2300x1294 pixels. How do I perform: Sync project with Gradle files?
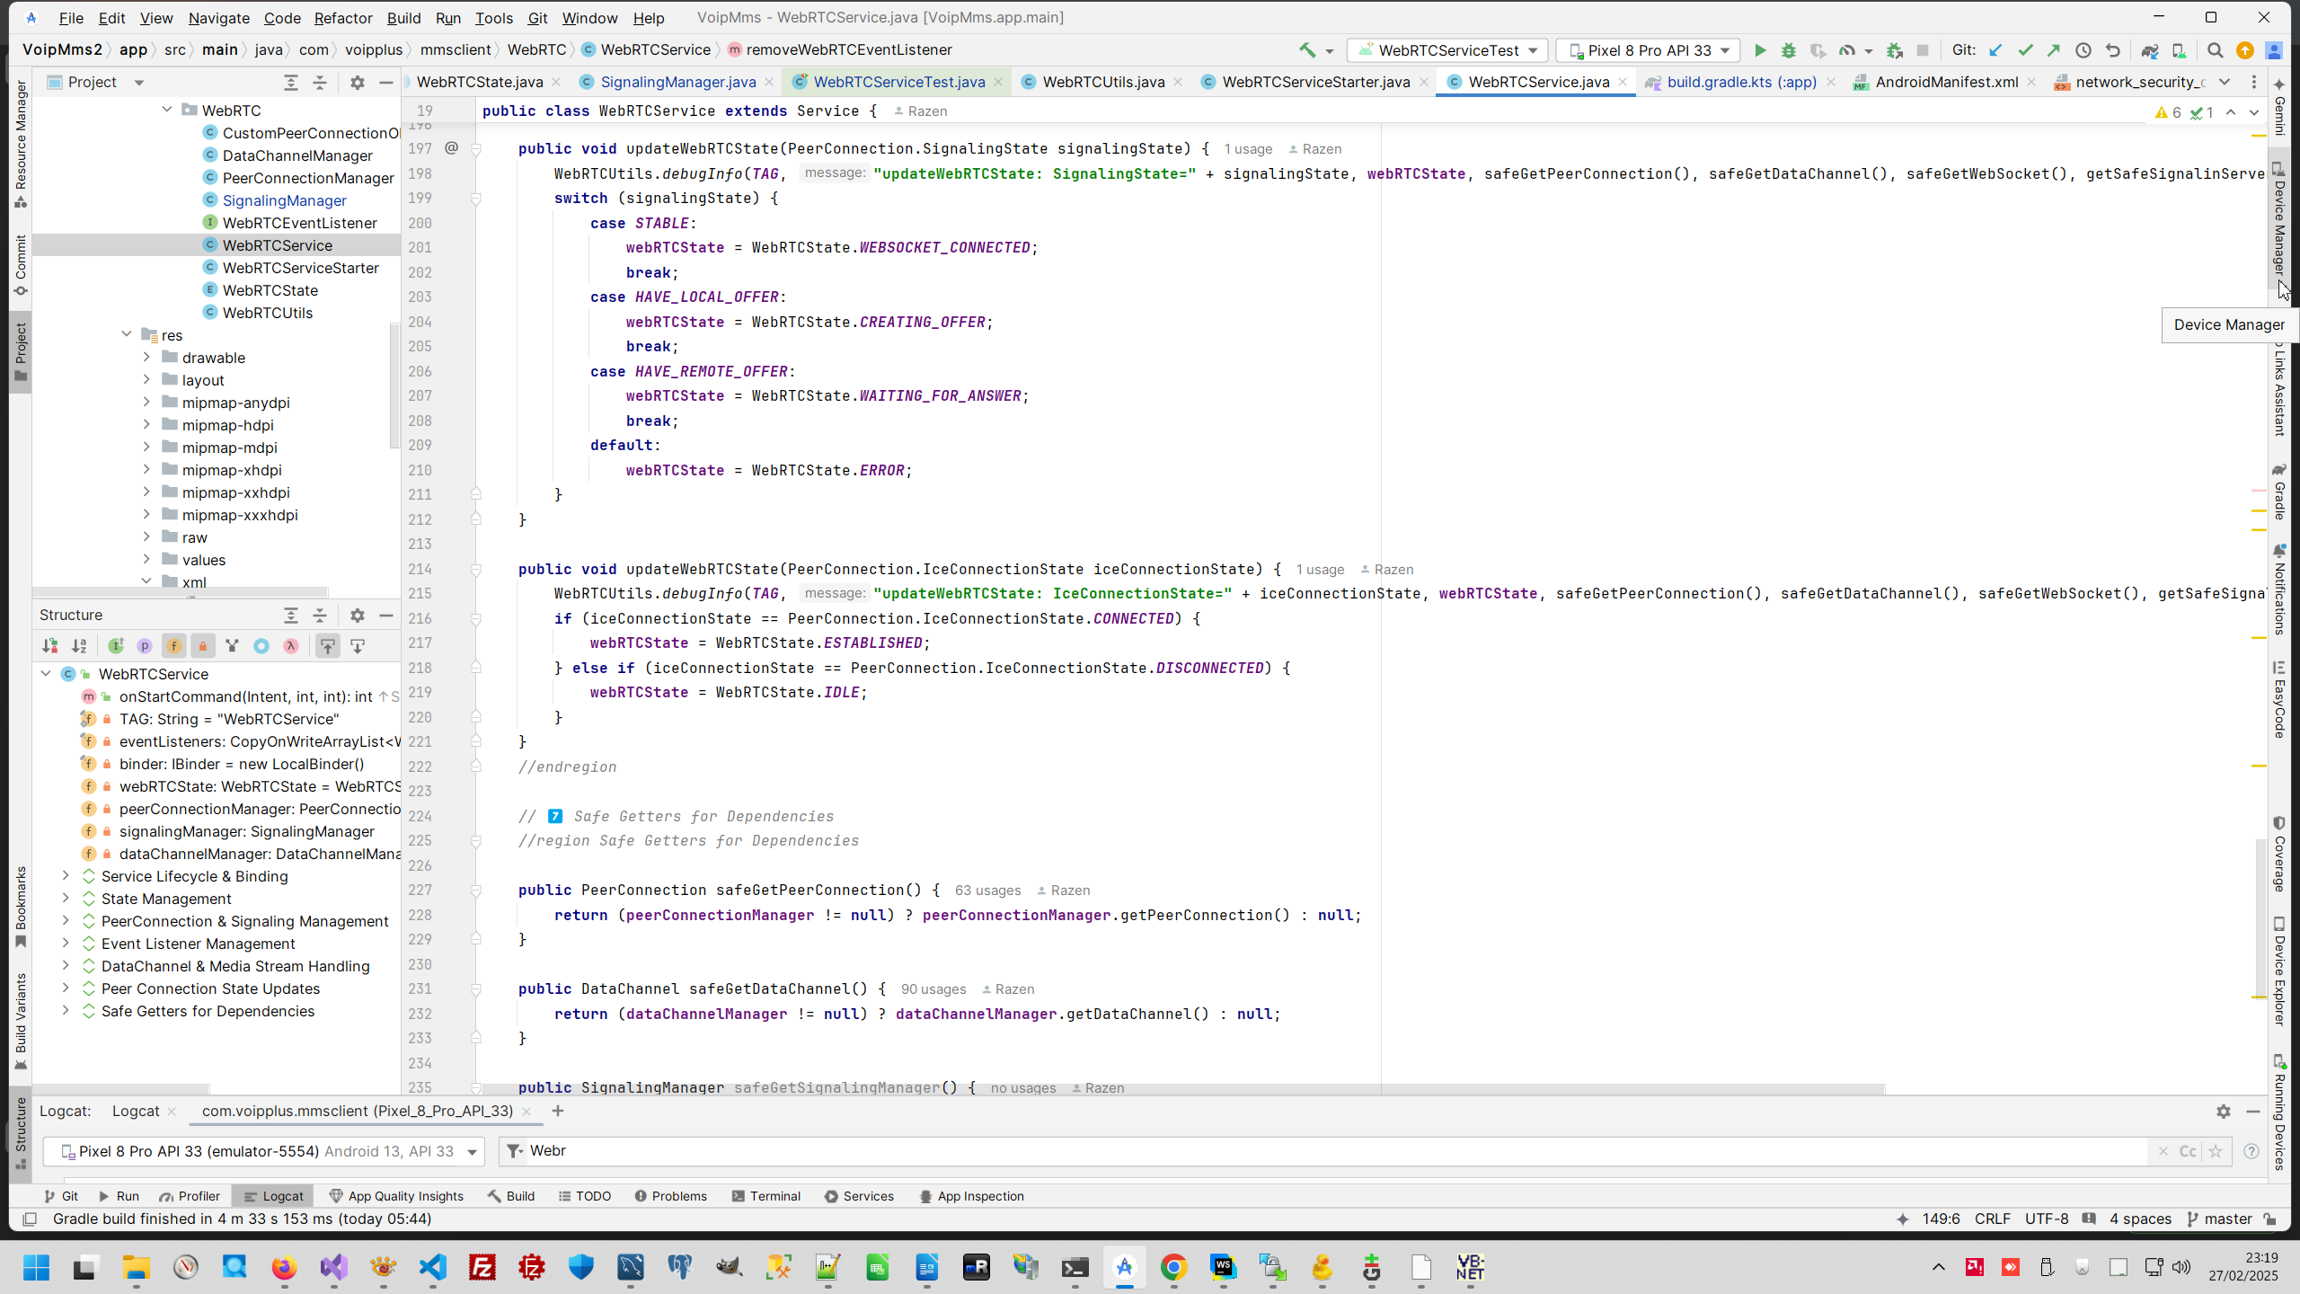tap(2149, 50)
